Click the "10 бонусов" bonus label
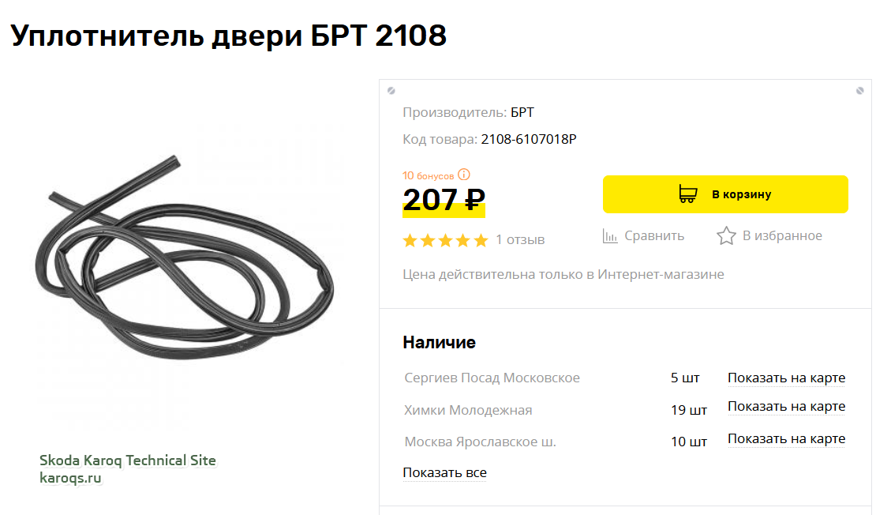The width and height of the screenshot is (891, 515). (429, 175)
